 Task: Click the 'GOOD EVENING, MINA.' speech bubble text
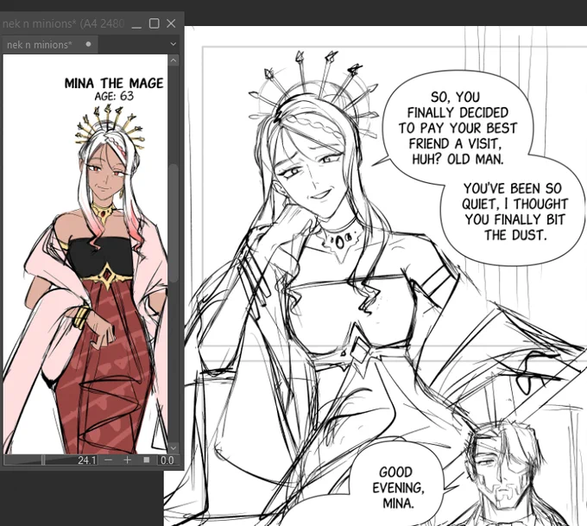pyautogui.click(x=398, y=487)
